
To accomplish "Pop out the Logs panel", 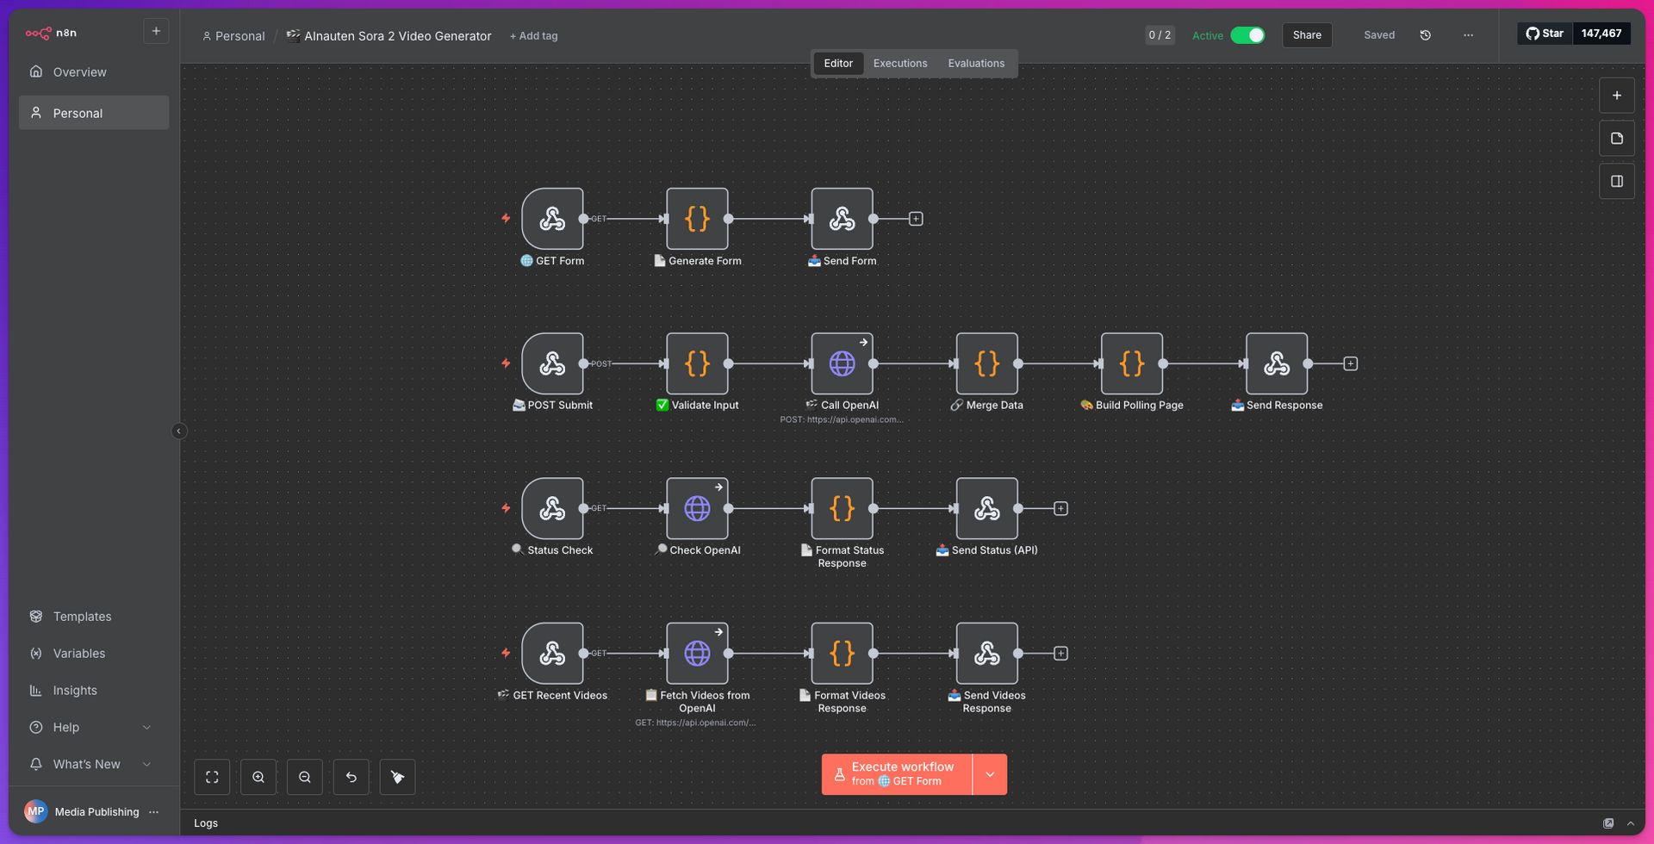I will point(1607,823).
